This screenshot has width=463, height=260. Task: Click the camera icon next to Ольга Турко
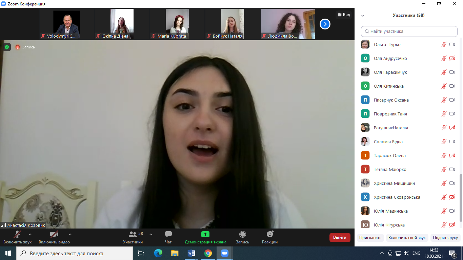tap(452, 44)
